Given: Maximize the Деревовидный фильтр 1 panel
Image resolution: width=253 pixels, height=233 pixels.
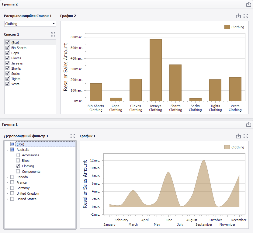Looking at the screenshot, I should (73, 136).
